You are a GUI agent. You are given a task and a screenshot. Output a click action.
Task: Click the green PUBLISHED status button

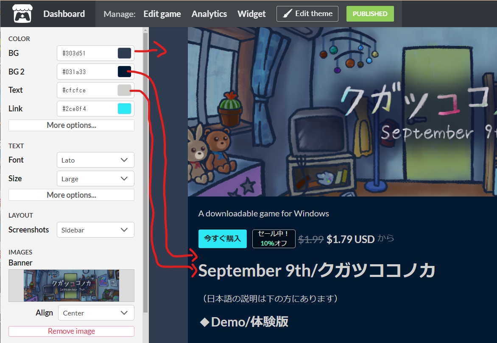370,14
